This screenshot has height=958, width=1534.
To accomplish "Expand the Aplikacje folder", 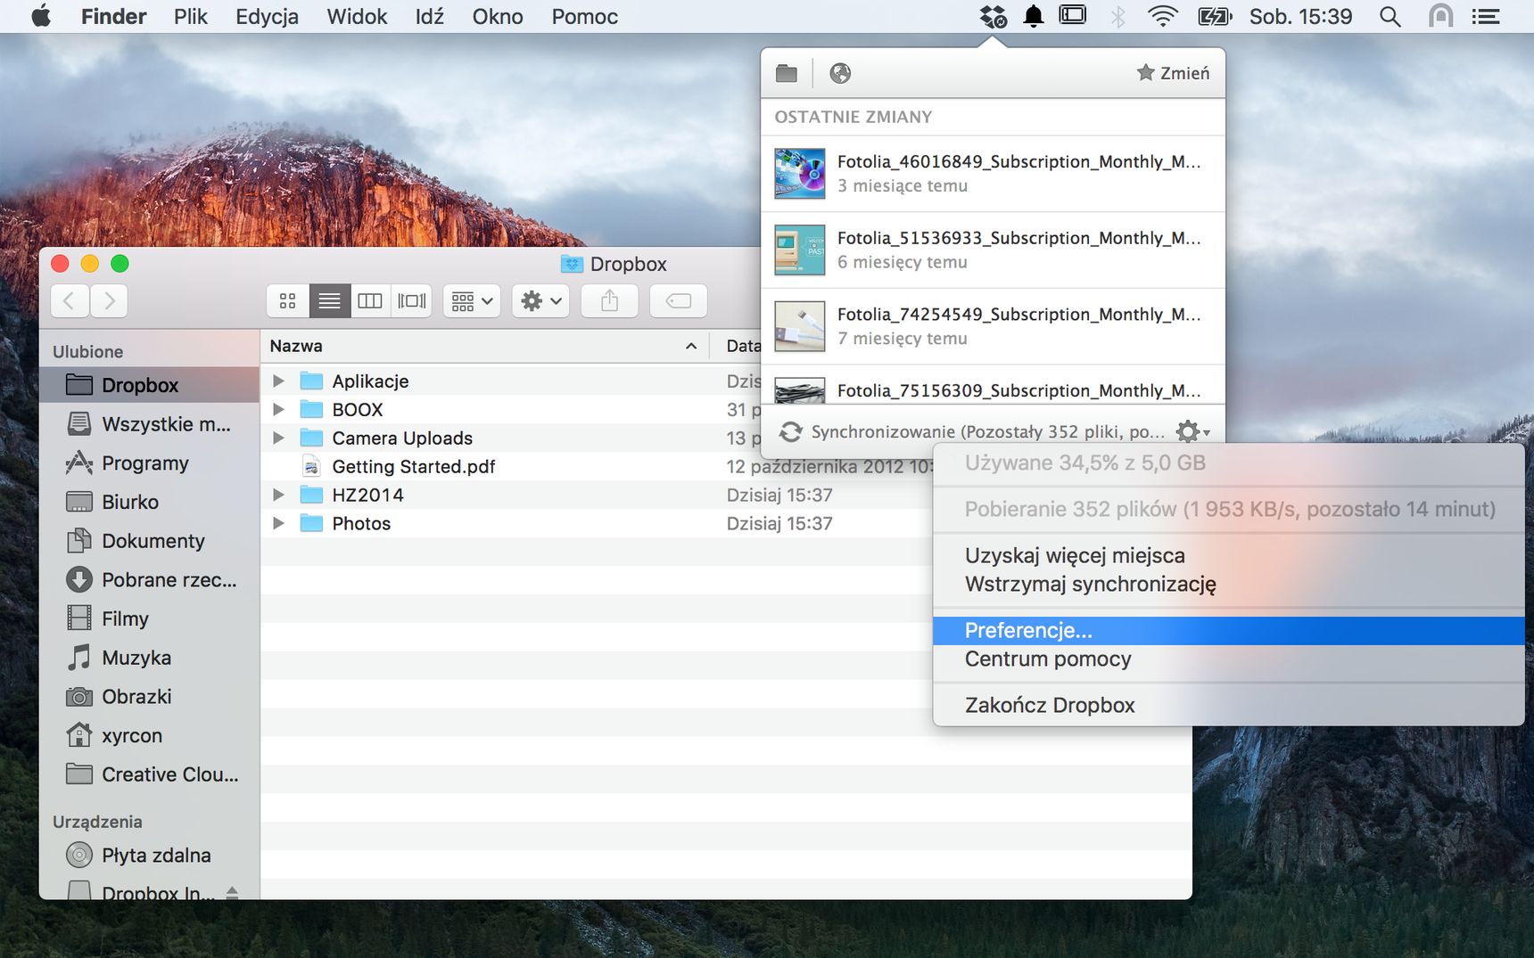I will pos(278,381).
